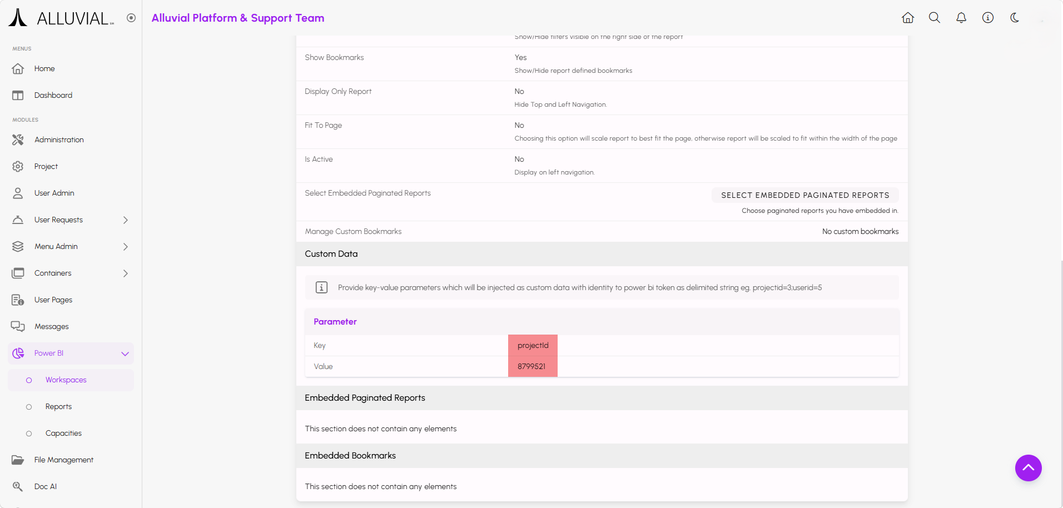
Task: Click the Alluvial Platform & Support Team title
Action: 238,18
